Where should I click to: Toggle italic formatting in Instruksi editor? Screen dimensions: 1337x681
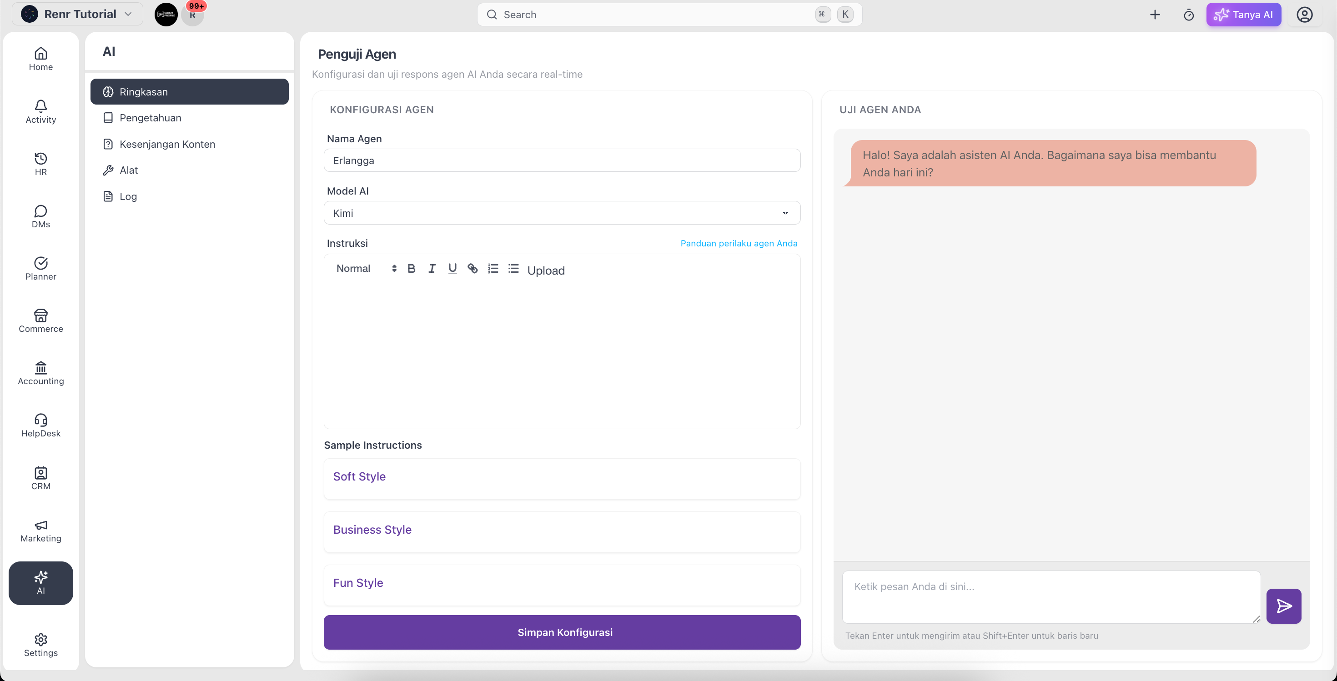click(x=432, y=269)
